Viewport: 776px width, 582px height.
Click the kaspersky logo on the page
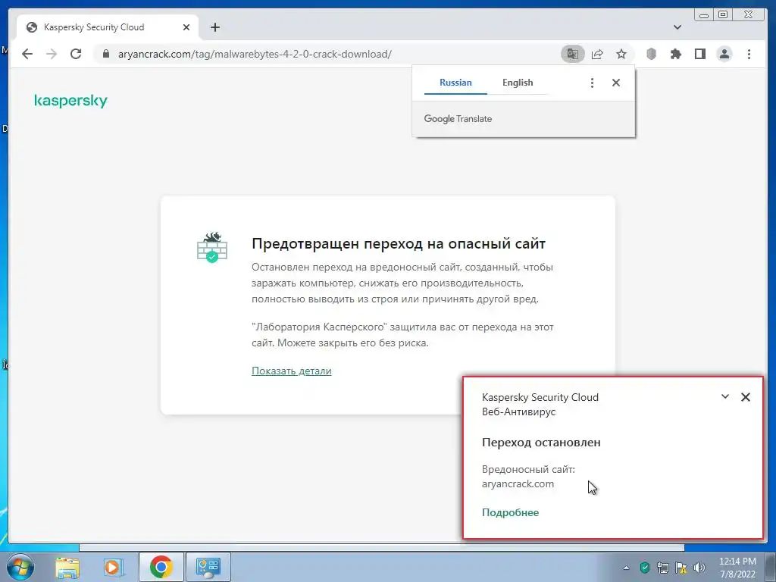click(x=70, y=101)
